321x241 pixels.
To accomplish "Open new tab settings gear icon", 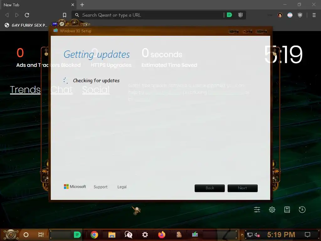I will [272, 210].
